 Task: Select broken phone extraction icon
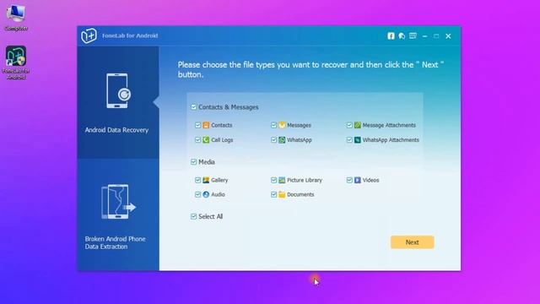(x=118, y=202)
